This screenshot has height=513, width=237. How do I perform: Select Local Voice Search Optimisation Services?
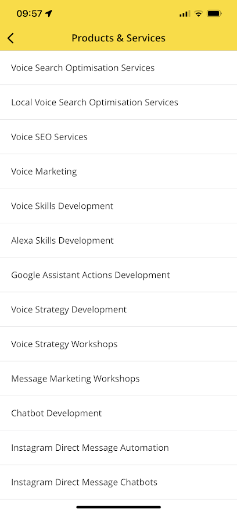(x=119, y=102)
